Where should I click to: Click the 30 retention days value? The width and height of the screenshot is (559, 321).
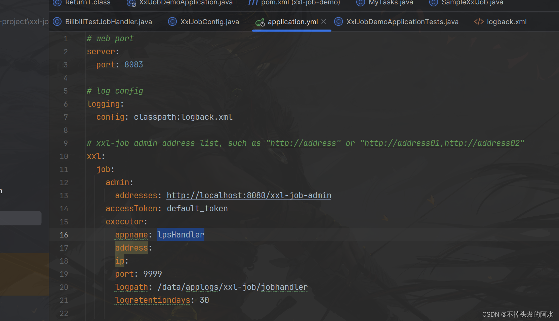pyautogui.click(x=204, y=300)
